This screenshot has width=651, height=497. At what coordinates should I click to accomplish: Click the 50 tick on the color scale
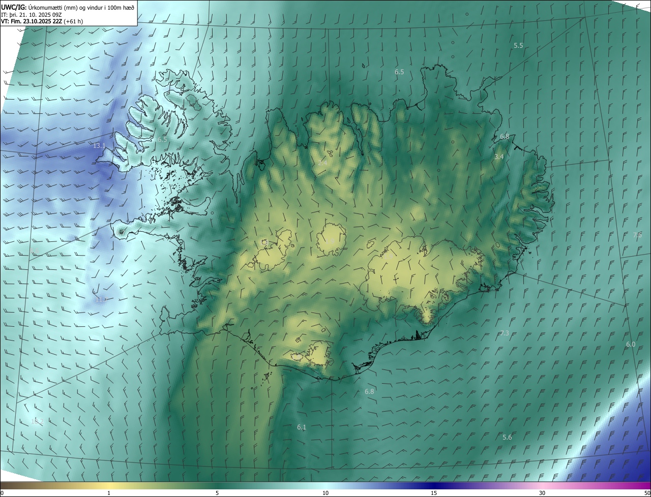[647, 493]
